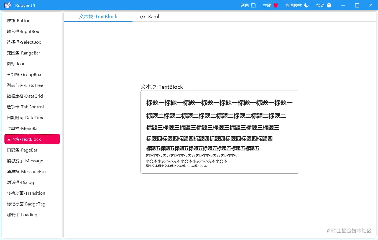Screen dimensions: 378x240
Task: Open 按钮-Button in the sidebar
Action: [18, 20]
